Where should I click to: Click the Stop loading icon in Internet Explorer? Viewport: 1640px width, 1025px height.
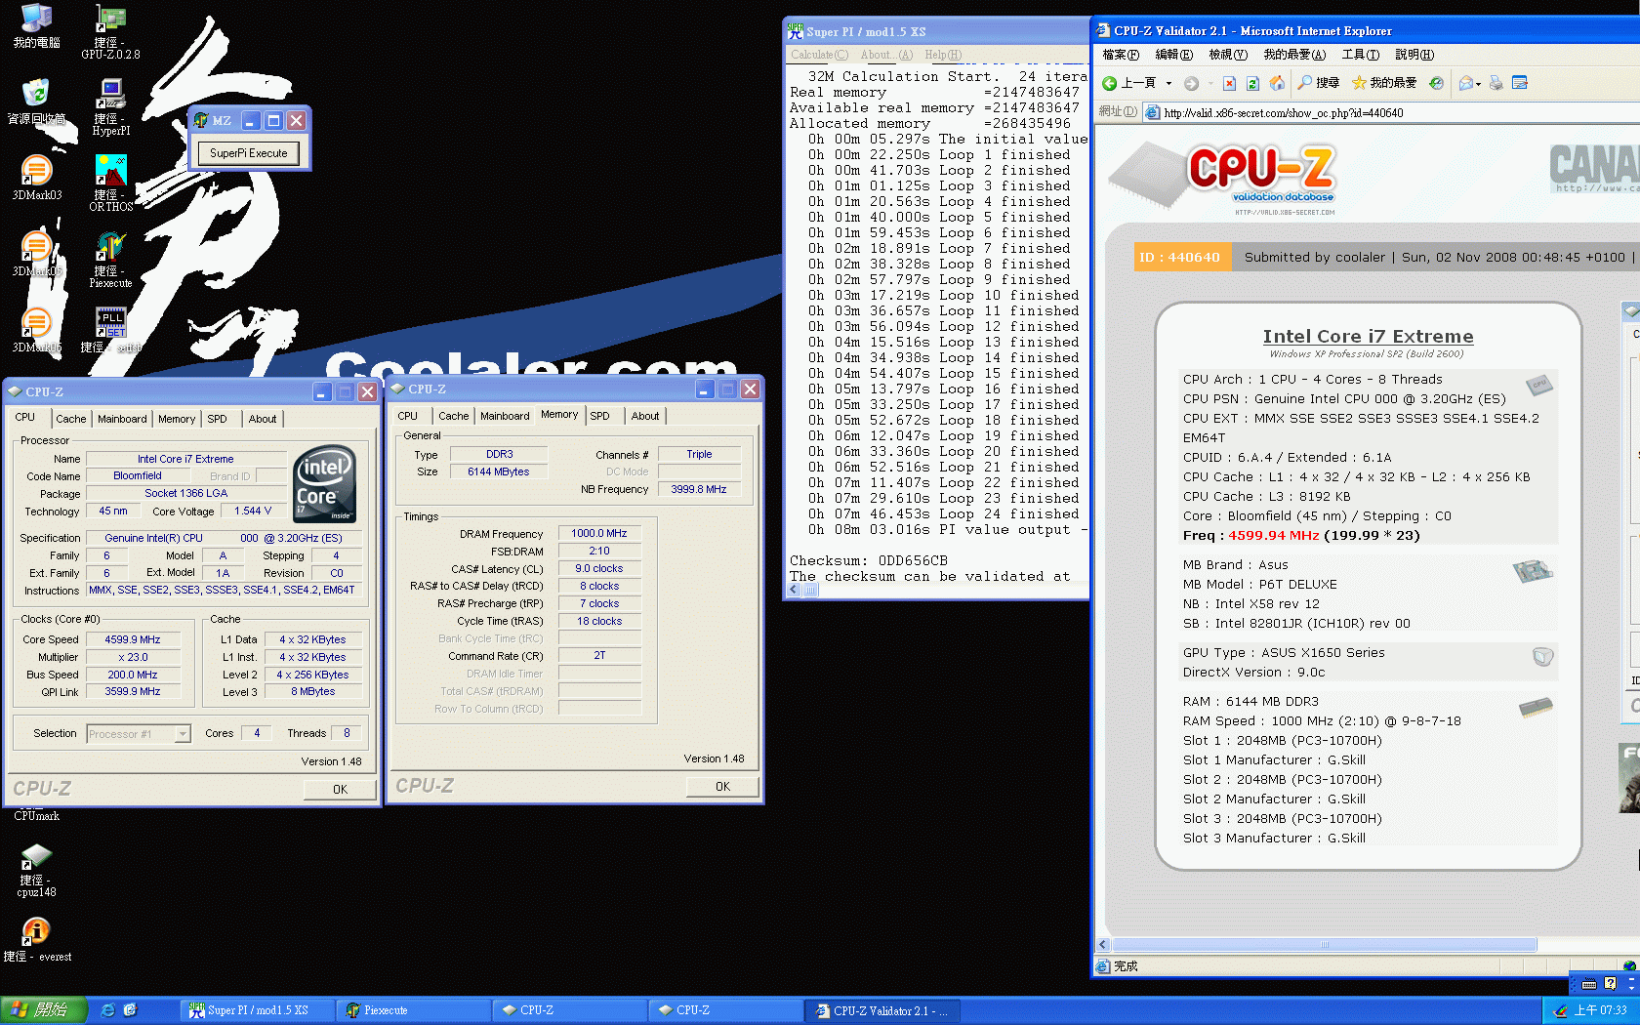pos(1230,83)
